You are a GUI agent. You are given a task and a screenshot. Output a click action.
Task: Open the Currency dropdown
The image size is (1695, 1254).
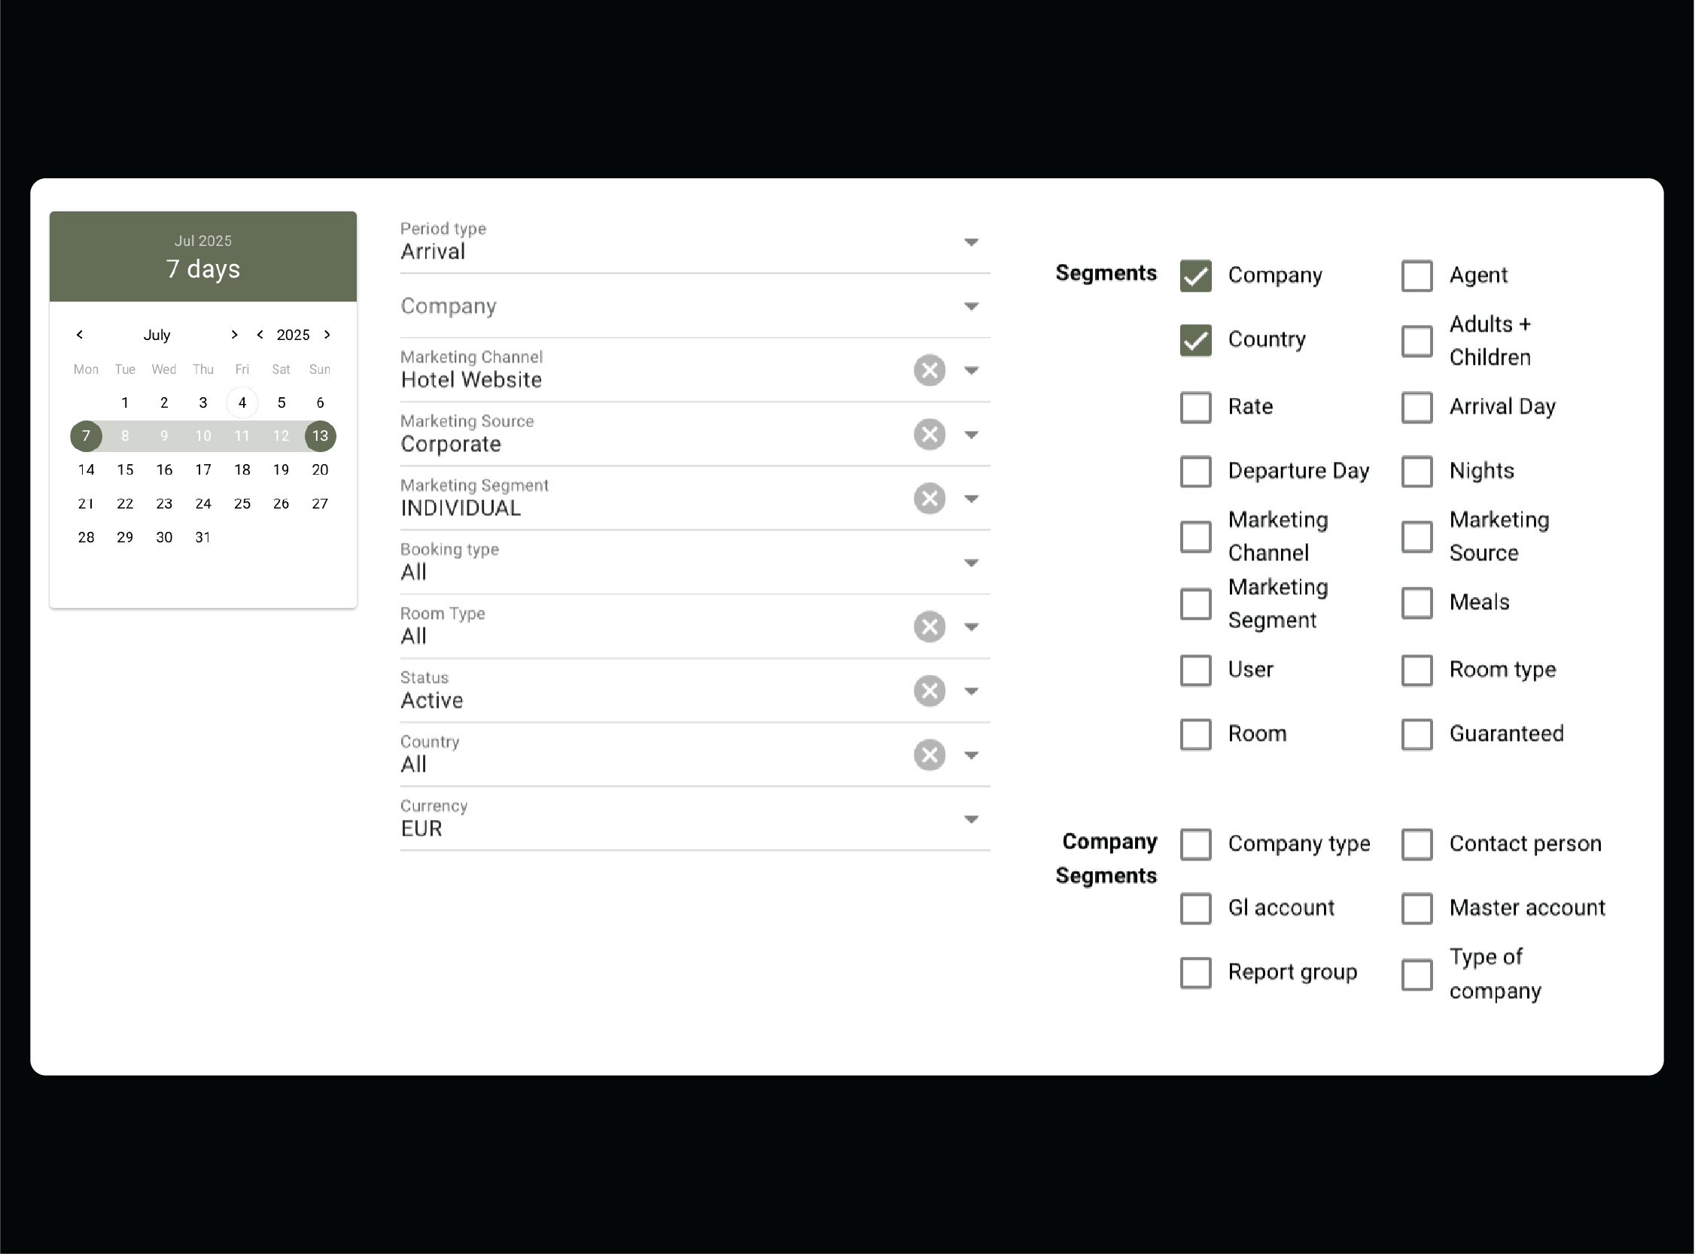(x=970, y=819)
